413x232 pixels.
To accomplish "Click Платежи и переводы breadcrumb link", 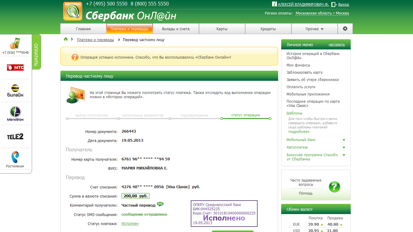I will (96, 40).
